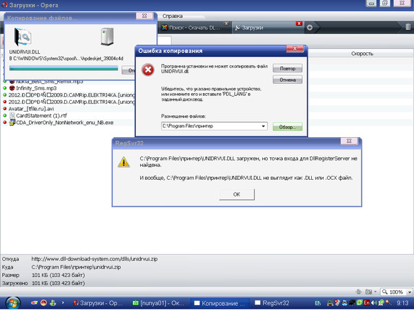
Task: Click Повтор in the copy error dialog
Action: tap(287, 68)
